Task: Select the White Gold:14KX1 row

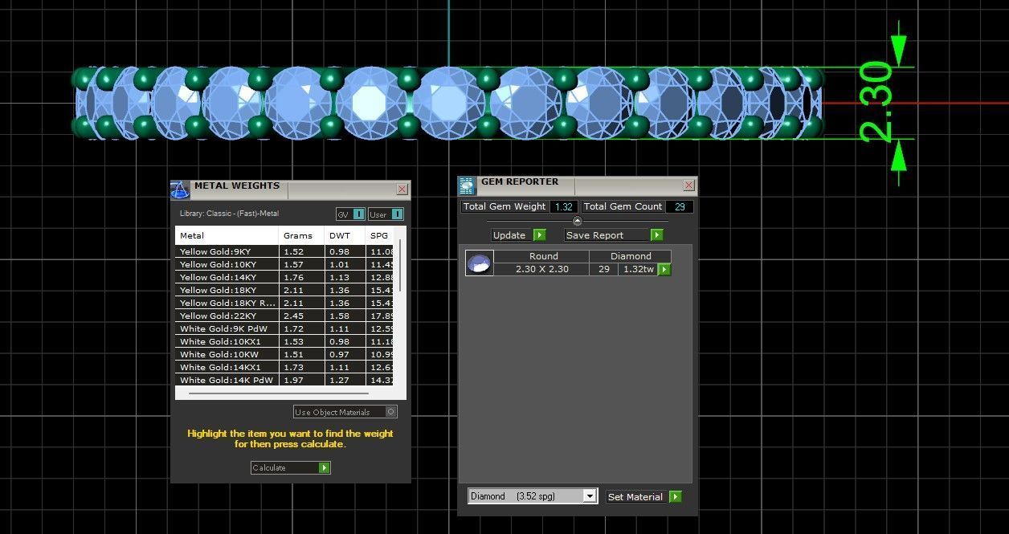Action: pyautogui.click(x=284, y=367)
